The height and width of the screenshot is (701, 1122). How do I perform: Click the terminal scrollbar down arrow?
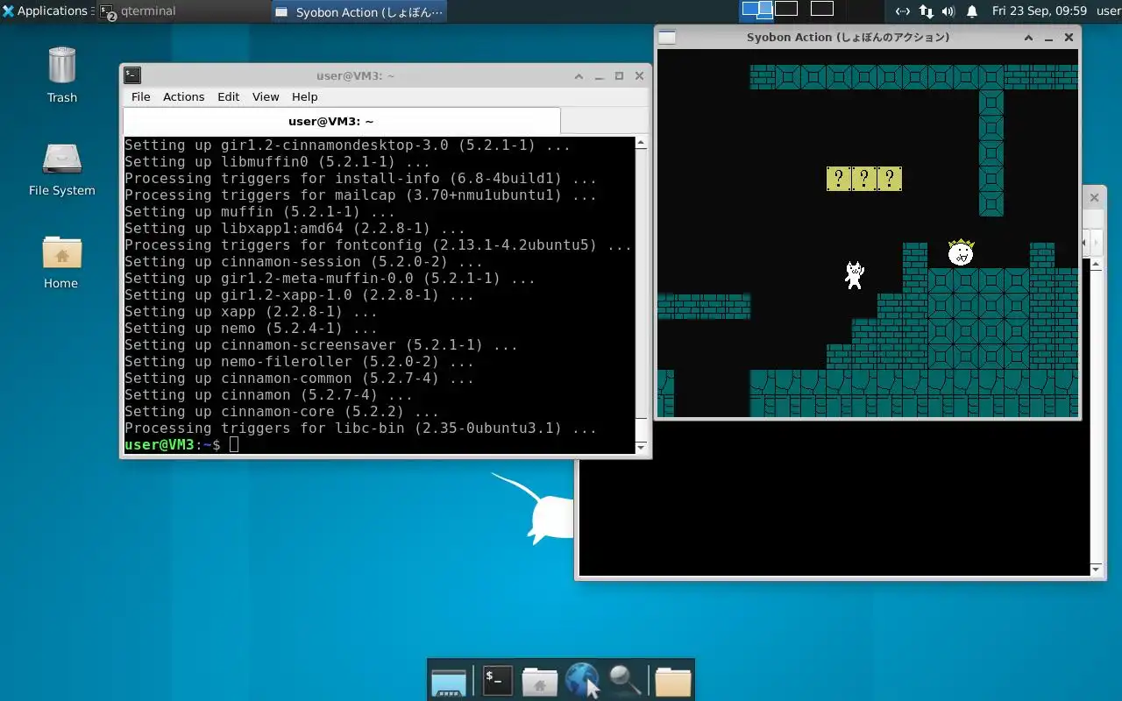(641, 447)
